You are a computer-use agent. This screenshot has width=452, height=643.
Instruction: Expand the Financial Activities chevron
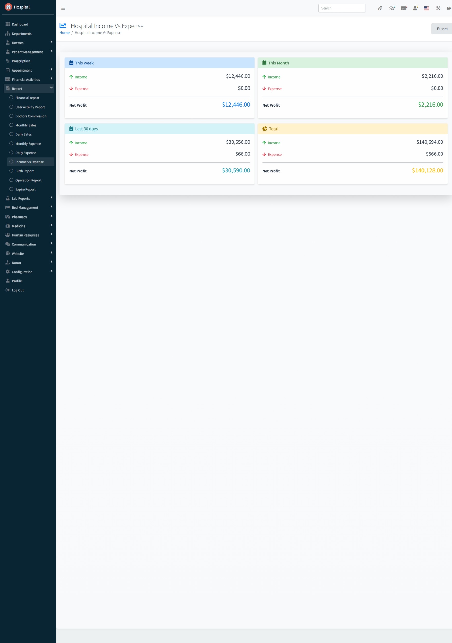[x=51, y=79]
